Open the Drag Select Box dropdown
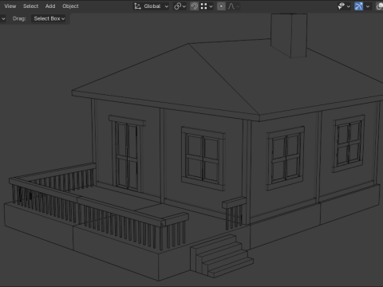Viewport: 383px width, 287px height. 49,18
